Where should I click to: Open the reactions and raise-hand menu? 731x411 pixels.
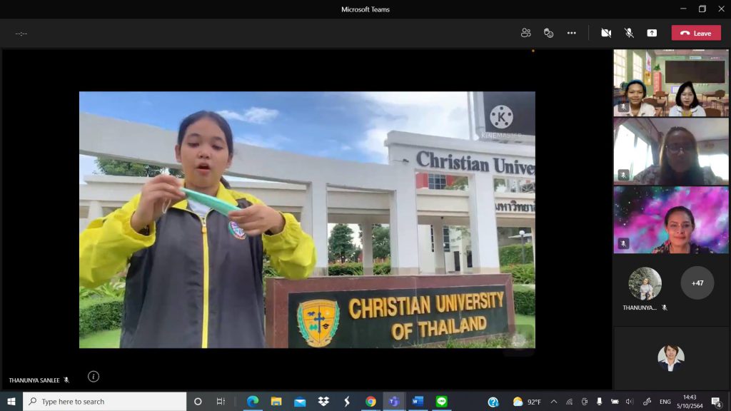(549, 33)
